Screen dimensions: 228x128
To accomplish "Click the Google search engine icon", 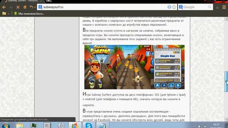I will pos(181,7).
